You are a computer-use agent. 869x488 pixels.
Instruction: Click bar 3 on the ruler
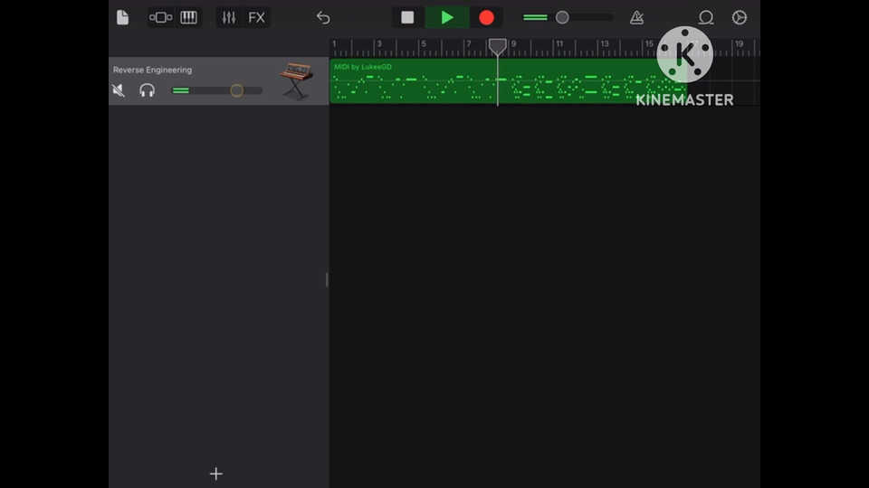click(379, 43)
